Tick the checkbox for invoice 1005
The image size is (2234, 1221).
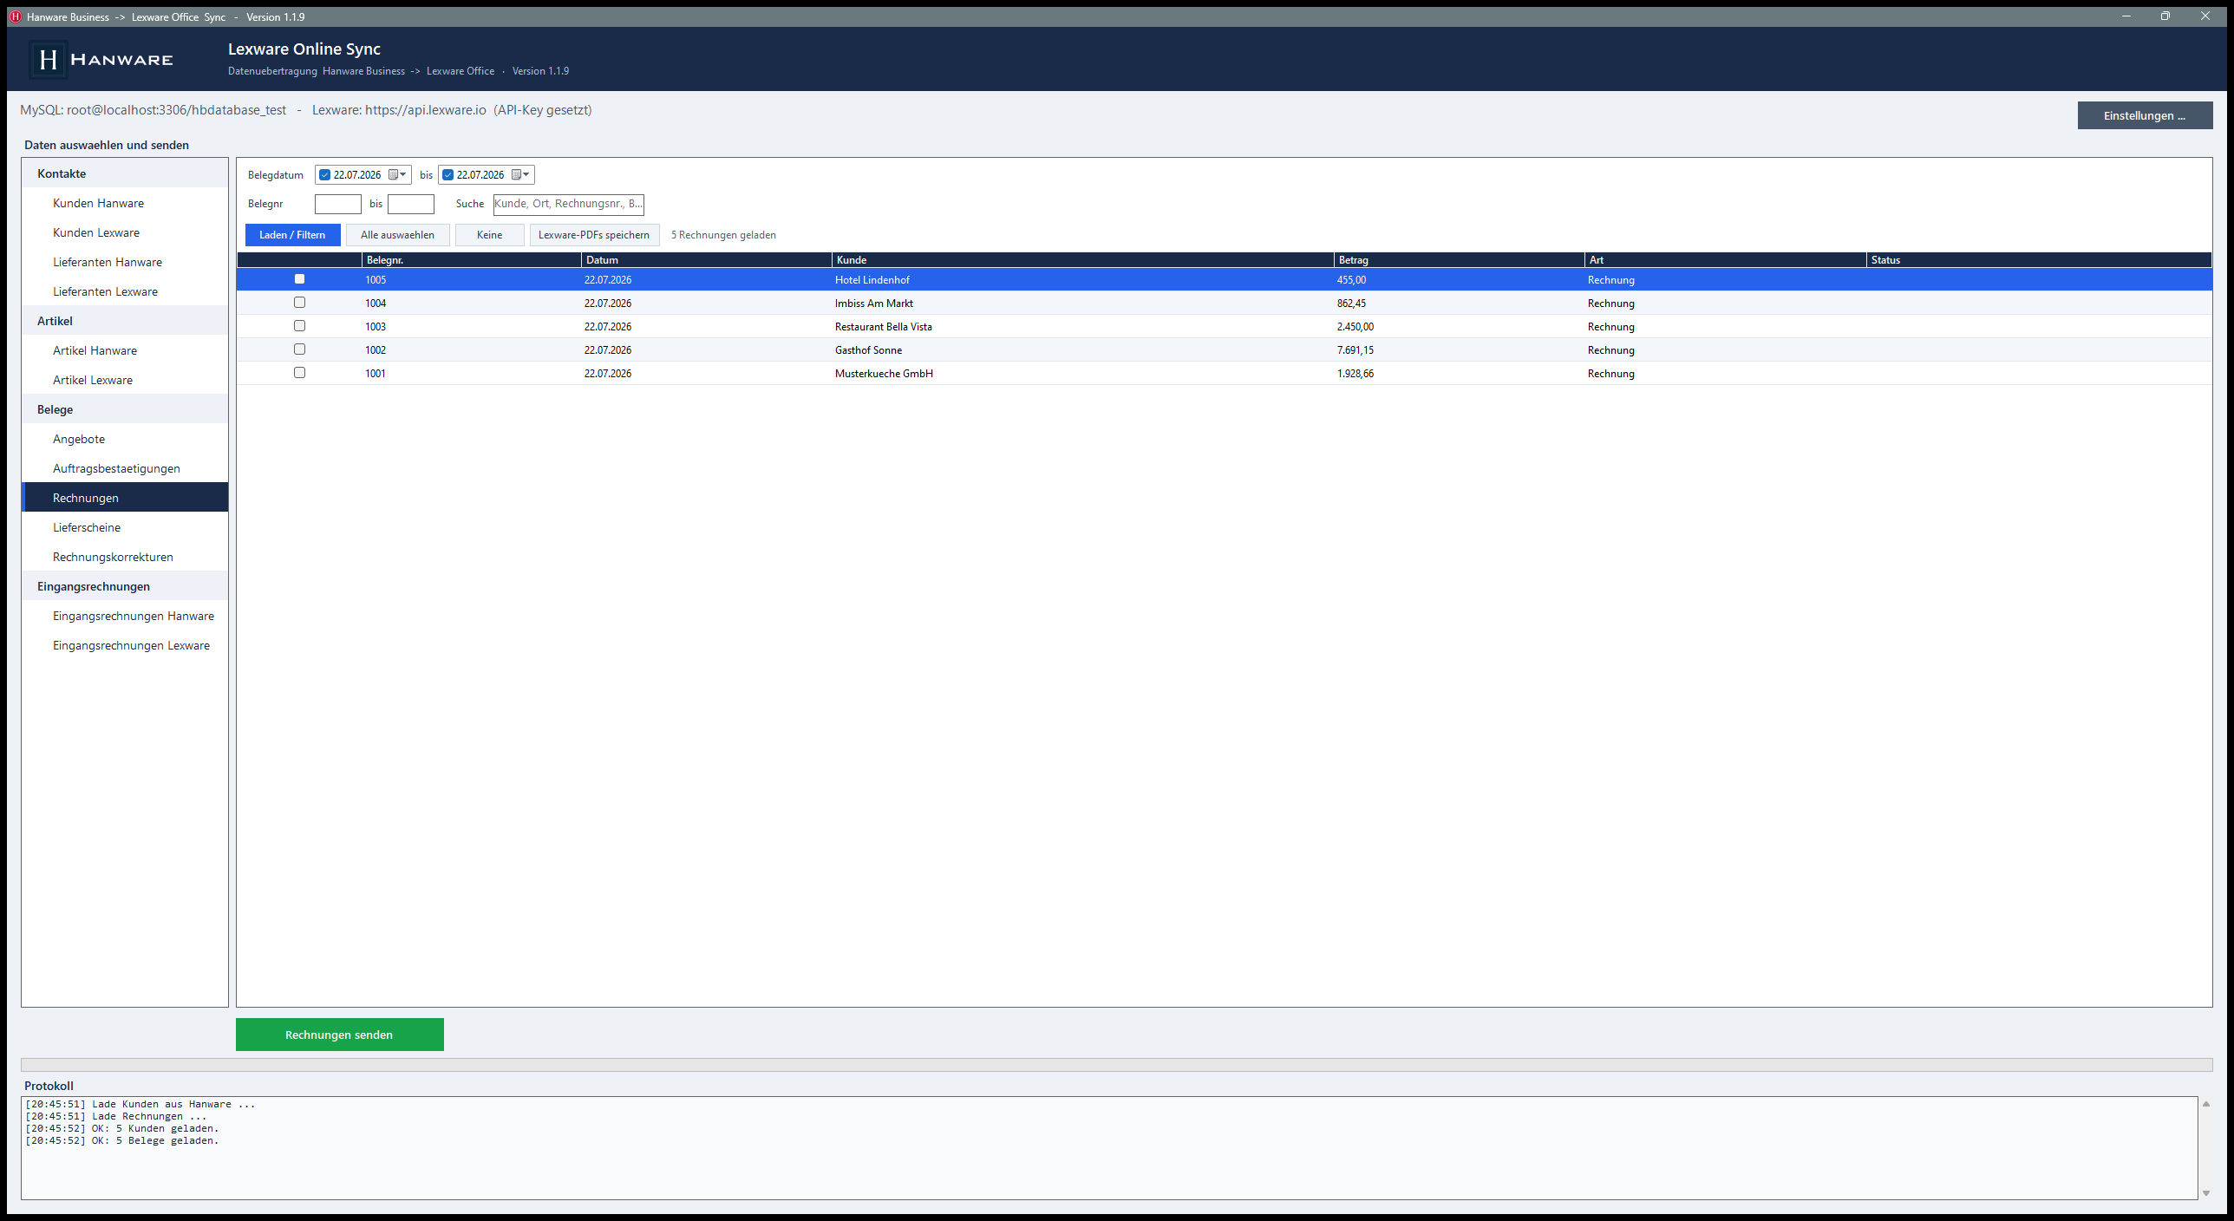299,279
